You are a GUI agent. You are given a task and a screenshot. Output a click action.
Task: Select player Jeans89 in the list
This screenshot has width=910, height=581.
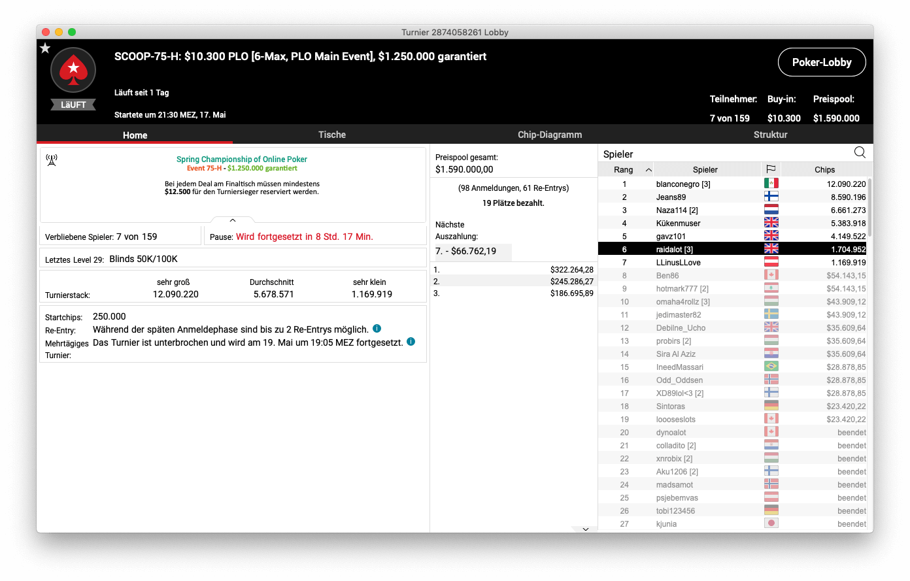tap(671, 197)
